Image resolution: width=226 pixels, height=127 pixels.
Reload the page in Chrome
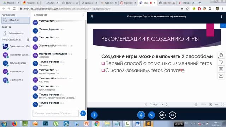(x=14, y=8)
